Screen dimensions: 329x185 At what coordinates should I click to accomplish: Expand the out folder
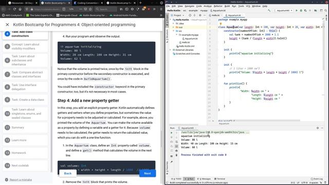[x=174, y=27]
